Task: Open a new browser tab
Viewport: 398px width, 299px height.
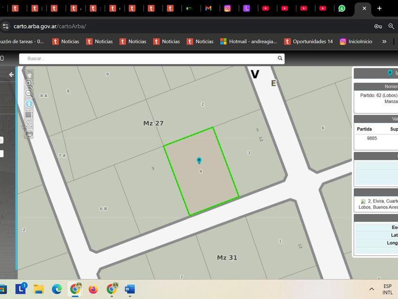Action: pos(380,8)
